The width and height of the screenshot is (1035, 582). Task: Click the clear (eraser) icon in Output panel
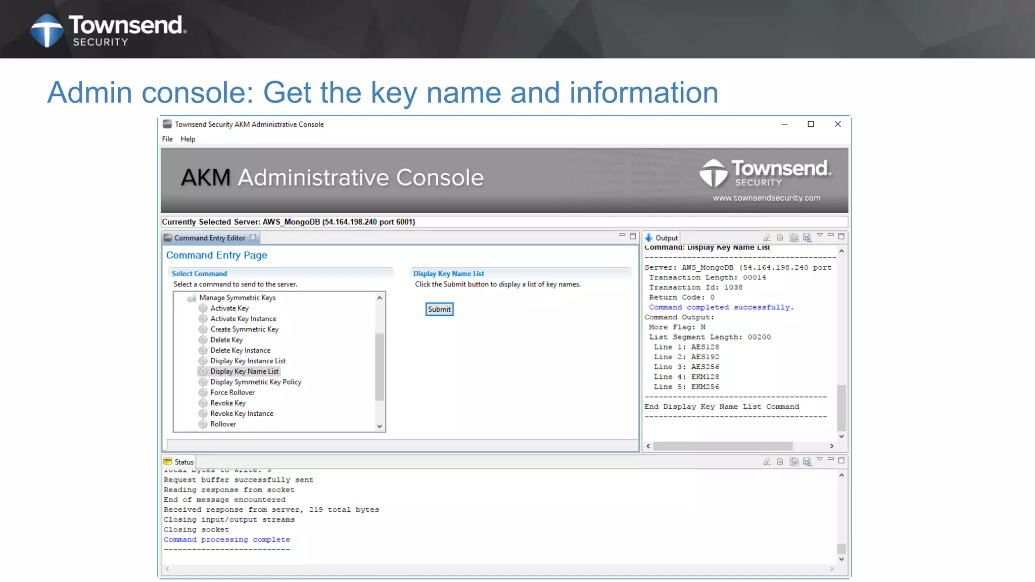tap(767, 237)
